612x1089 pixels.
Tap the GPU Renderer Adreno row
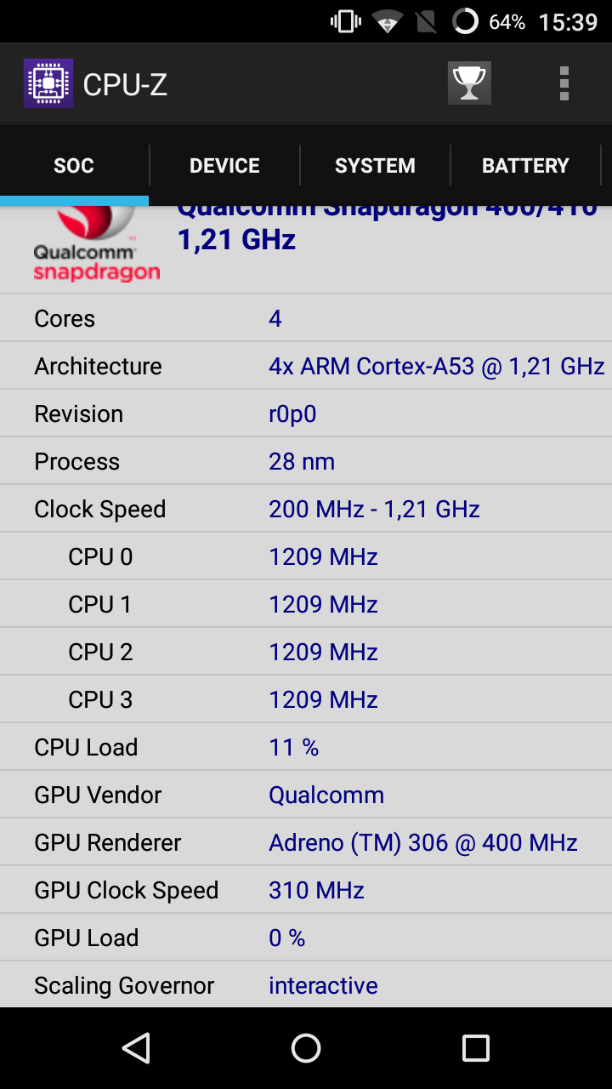(x=306, y=842)
